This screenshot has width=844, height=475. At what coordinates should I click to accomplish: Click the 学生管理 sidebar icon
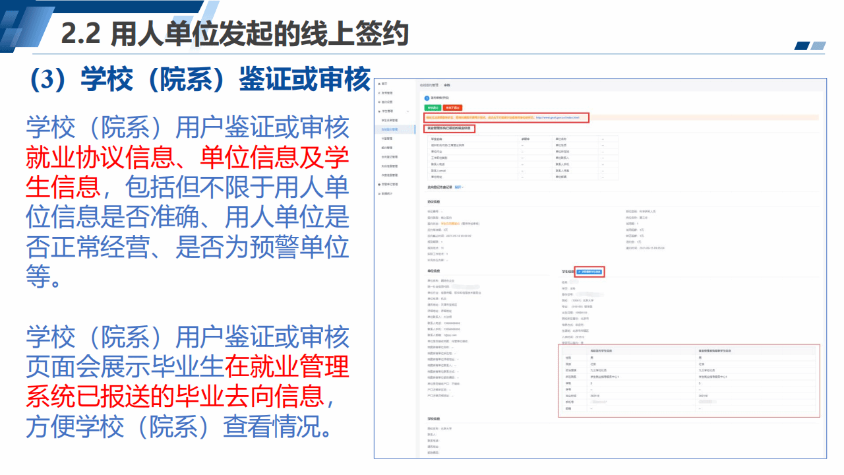[x=378, y=111]
